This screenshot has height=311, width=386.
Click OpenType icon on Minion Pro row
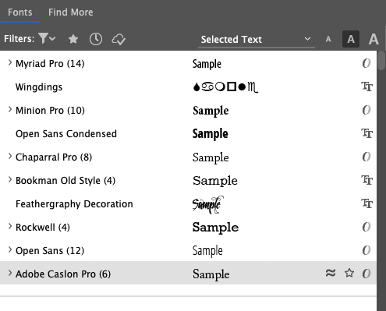click(x=367, y=110)
